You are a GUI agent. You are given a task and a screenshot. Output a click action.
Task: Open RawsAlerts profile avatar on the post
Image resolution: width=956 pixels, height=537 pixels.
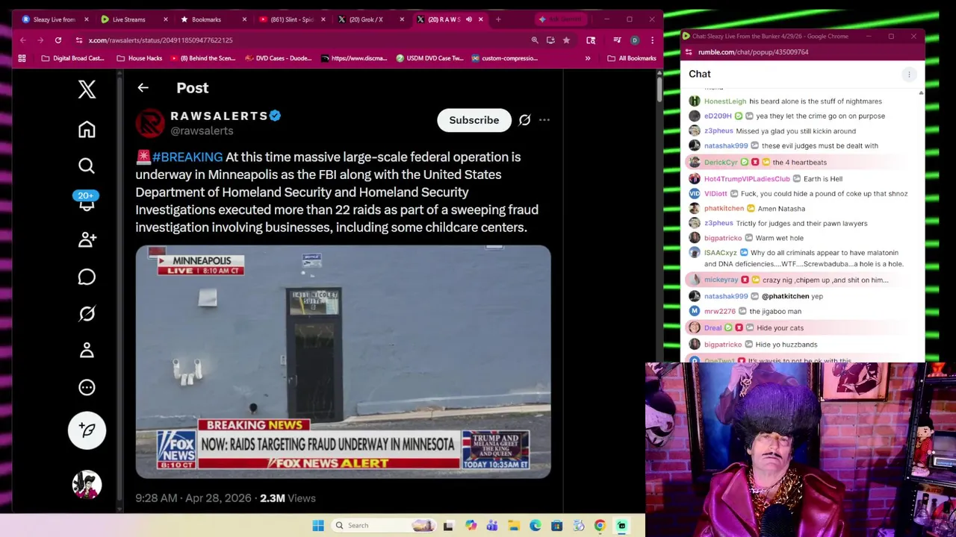coord(149,123)
